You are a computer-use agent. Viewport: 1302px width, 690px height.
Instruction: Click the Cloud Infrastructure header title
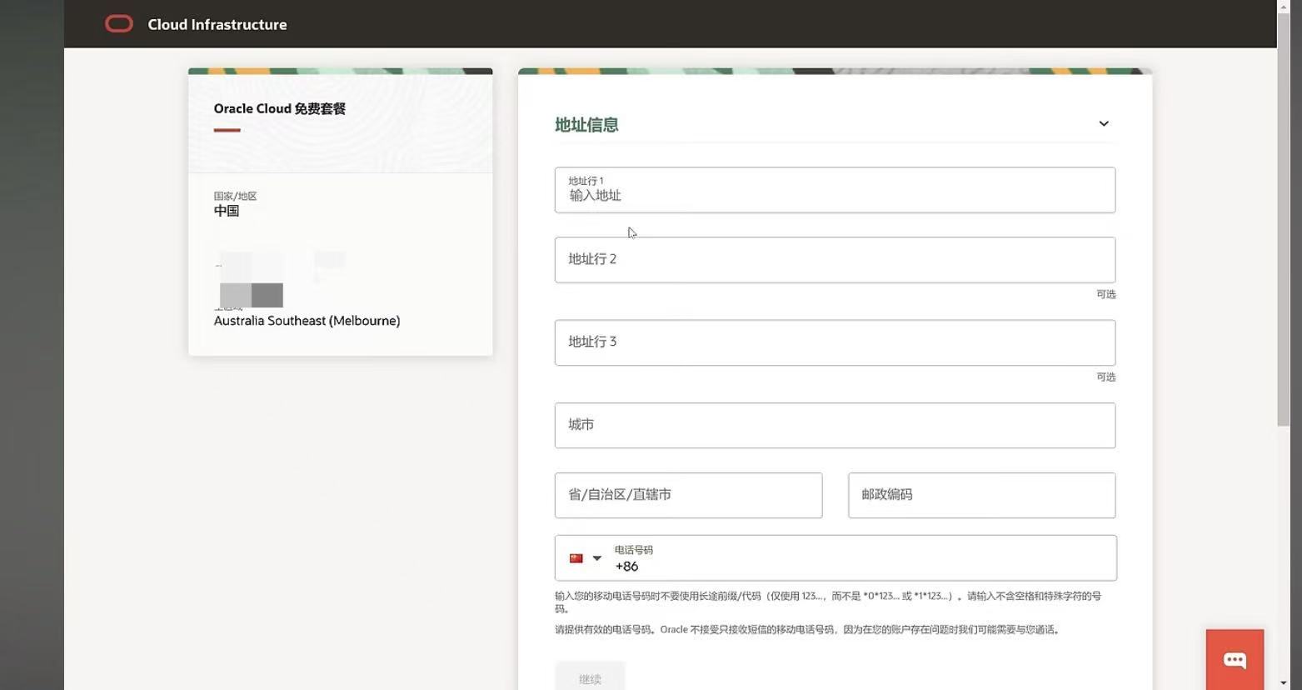click(217, 25)
